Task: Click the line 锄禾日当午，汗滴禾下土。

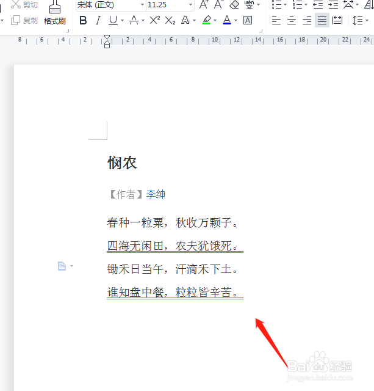Action: click(173, 269)
